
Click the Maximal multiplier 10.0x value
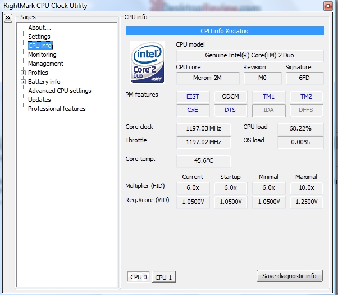pos(307,188)
